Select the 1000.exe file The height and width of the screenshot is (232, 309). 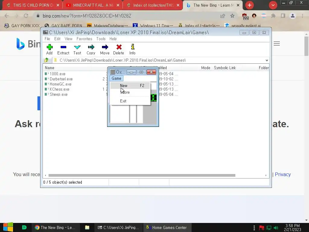55,74
